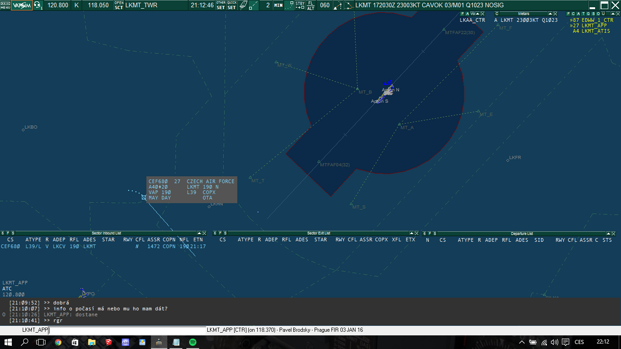Click CEF680 callsign in radar tag
This screenshot has width=621, height=349.
pos(158,181)
